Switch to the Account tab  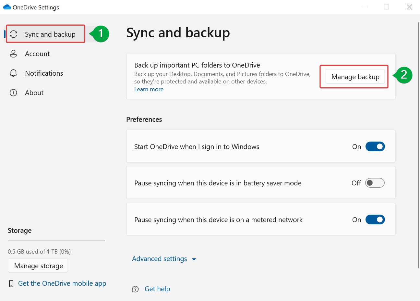click(37, 54)
